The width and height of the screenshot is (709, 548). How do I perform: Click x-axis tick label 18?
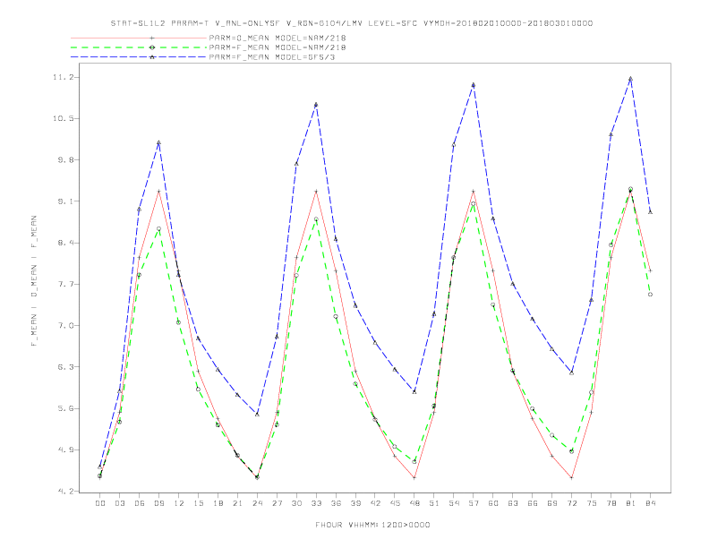[218, 503]
